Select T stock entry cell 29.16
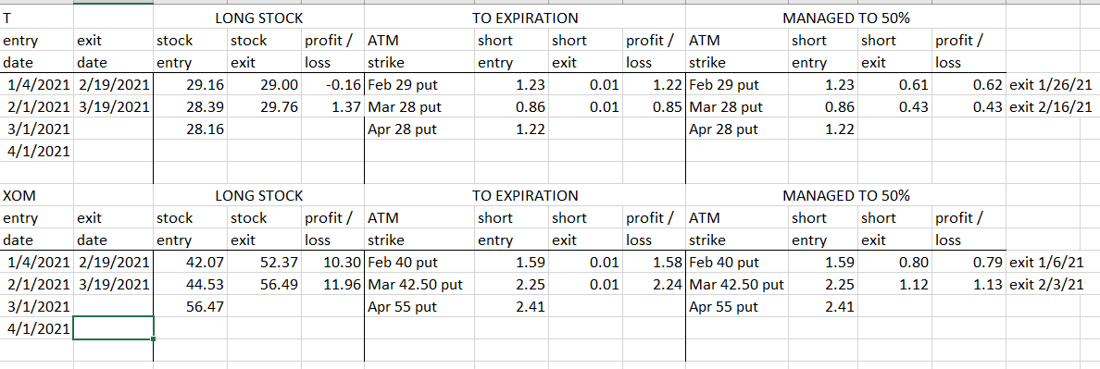Image resolution: width=1100 pixels, height=369 pixels. click(x=191, y=85)
